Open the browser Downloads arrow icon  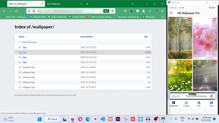[131, 11]
